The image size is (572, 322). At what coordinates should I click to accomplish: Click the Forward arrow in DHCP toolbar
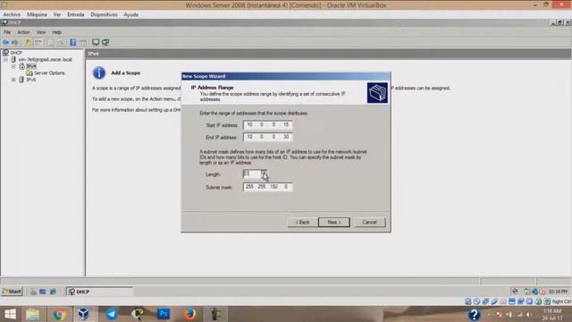pos(15,42)
